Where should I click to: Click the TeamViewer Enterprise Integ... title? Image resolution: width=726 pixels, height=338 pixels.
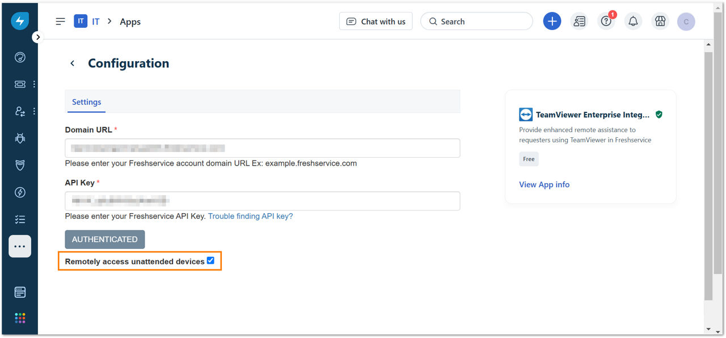coord(593,115)
